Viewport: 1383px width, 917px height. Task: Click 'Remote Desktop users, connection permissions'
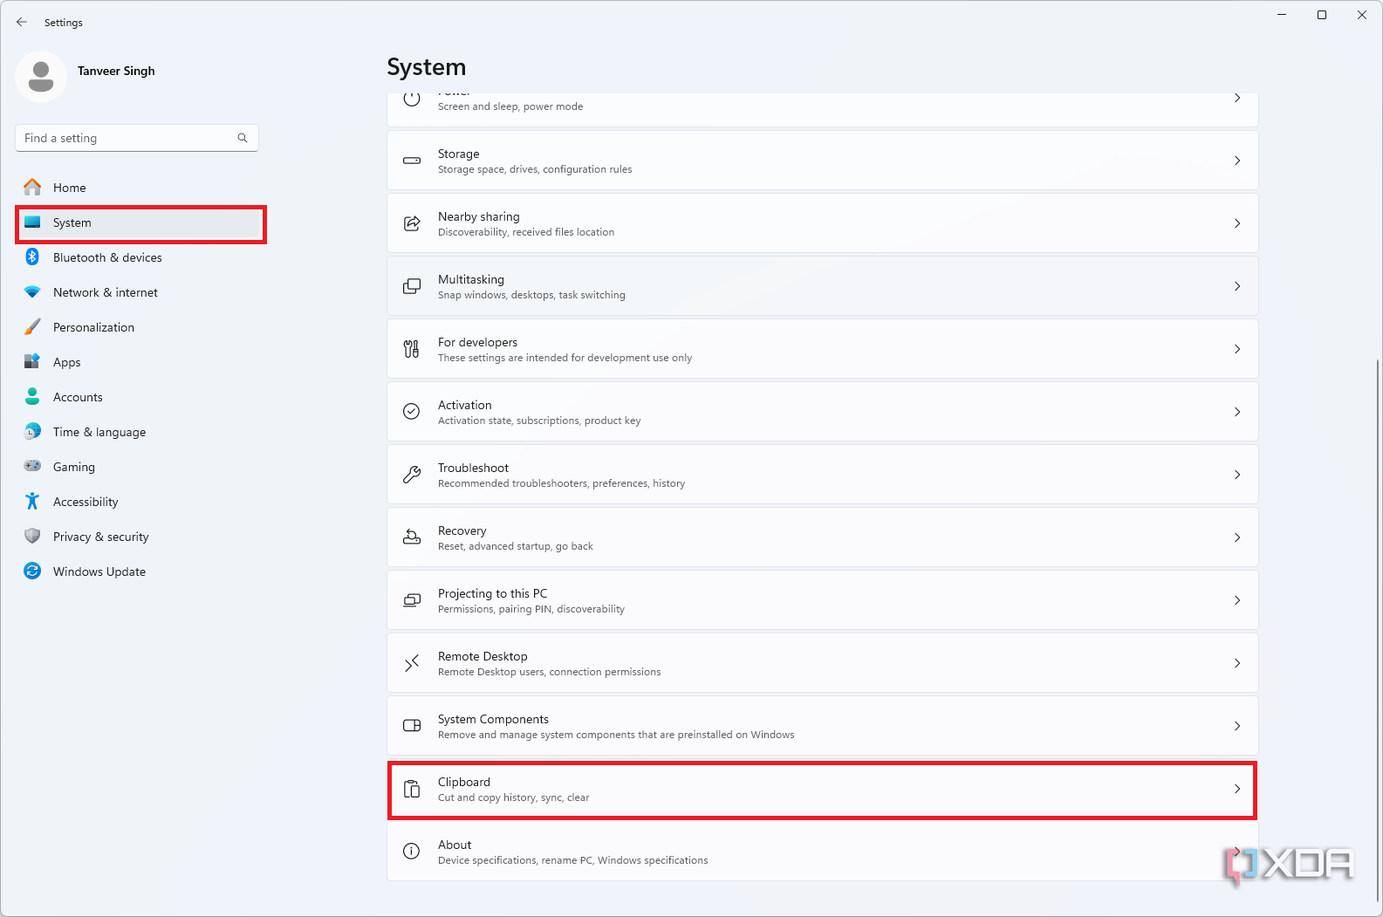click(x=549, y=672)
